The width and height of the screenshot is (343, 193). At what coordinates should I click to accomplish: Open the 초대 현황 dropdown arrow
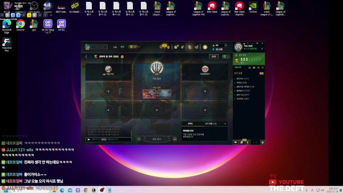pyautogui.click(x=225, y=123)
